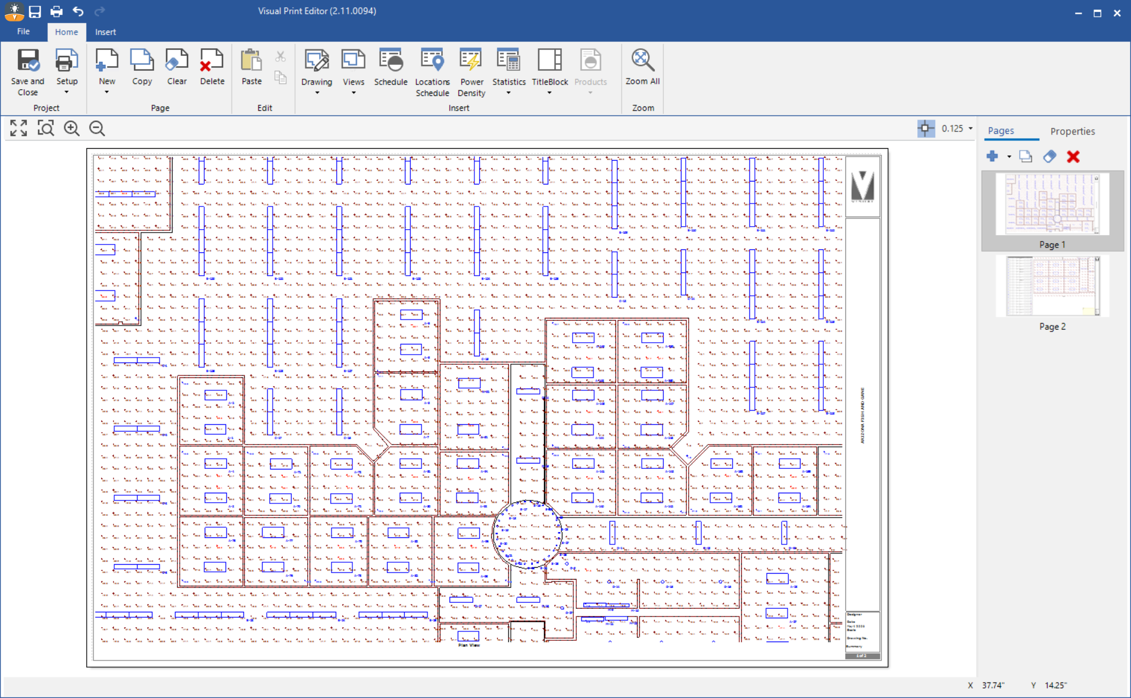Click the zoom out magnifier icon
The height and width of the screenshot is (698, 1131).
coord(97,129)
